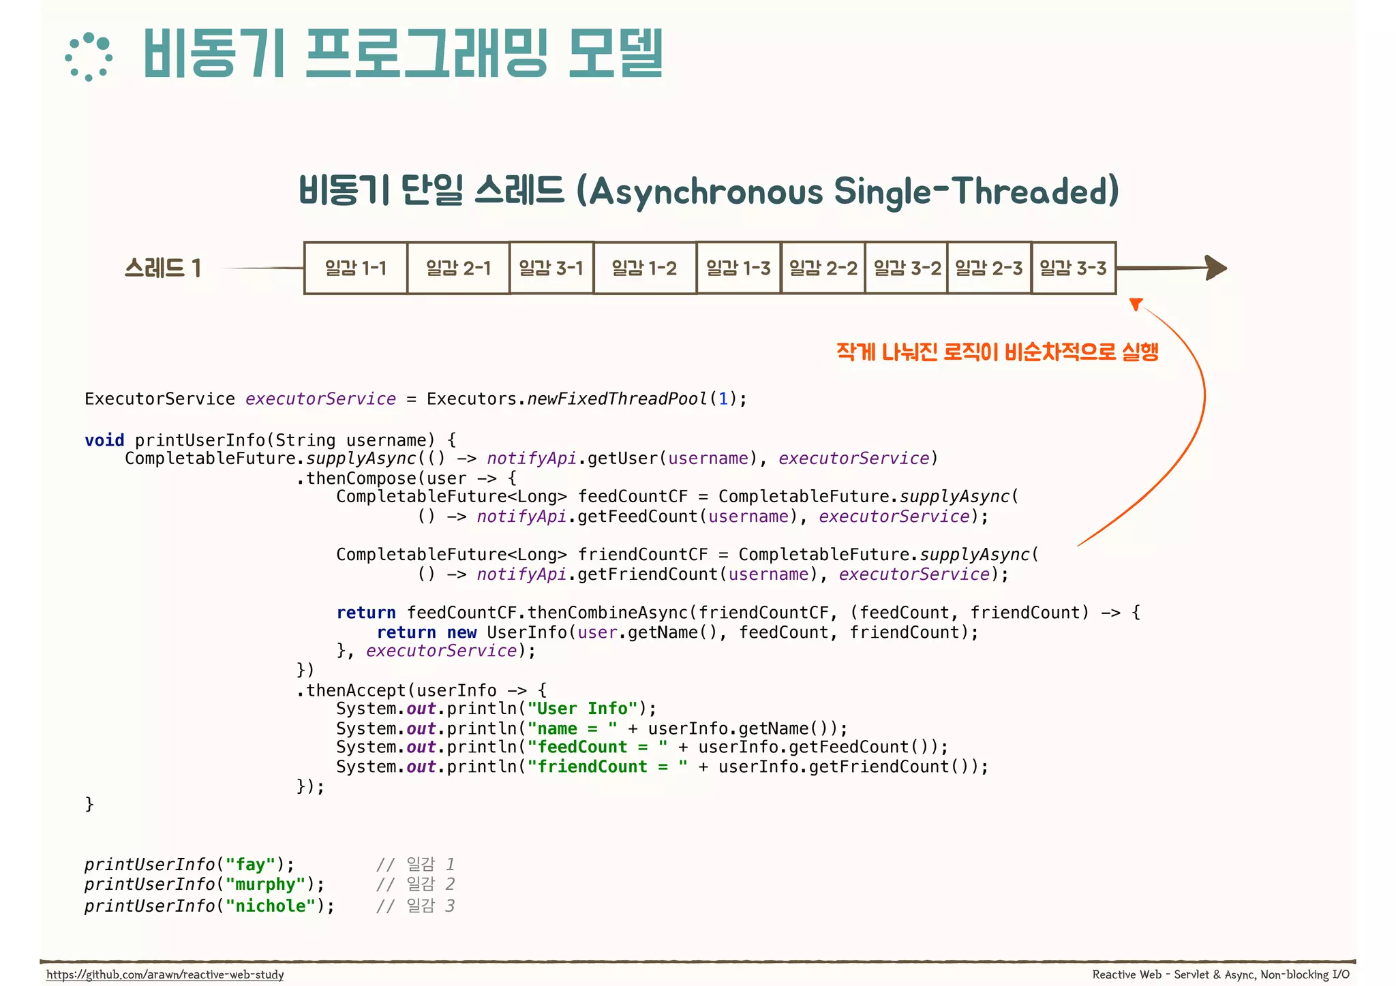Click the // 일감 3 comment
This screenshot has width=1396, height=986.
415,906
